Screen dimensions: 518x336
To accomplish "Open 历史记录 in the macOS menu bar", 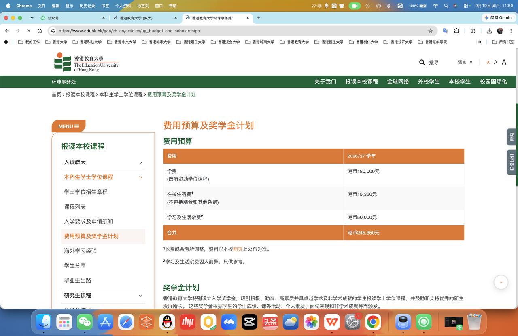I will (87, 6).
